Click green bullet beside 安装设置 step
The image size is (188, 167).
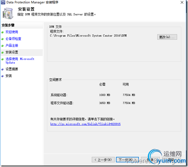(2, 53)
